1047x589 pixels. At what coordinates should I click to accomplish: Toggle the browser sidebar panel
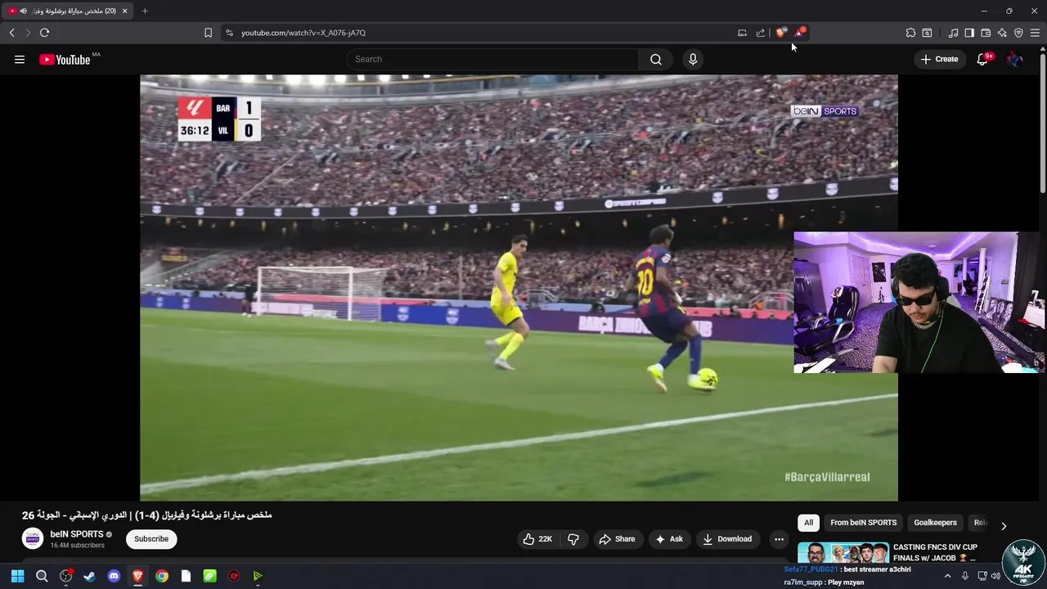(969, 33)
